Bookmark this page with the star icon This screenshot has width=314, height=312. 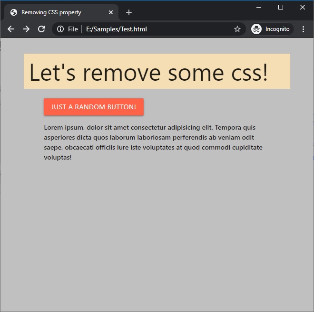tap(237, 29)
